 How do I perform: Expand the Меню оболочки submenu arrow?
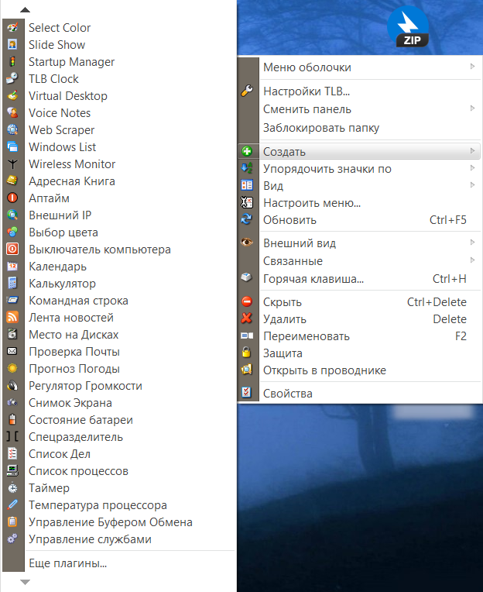click(x=472, y=67)
